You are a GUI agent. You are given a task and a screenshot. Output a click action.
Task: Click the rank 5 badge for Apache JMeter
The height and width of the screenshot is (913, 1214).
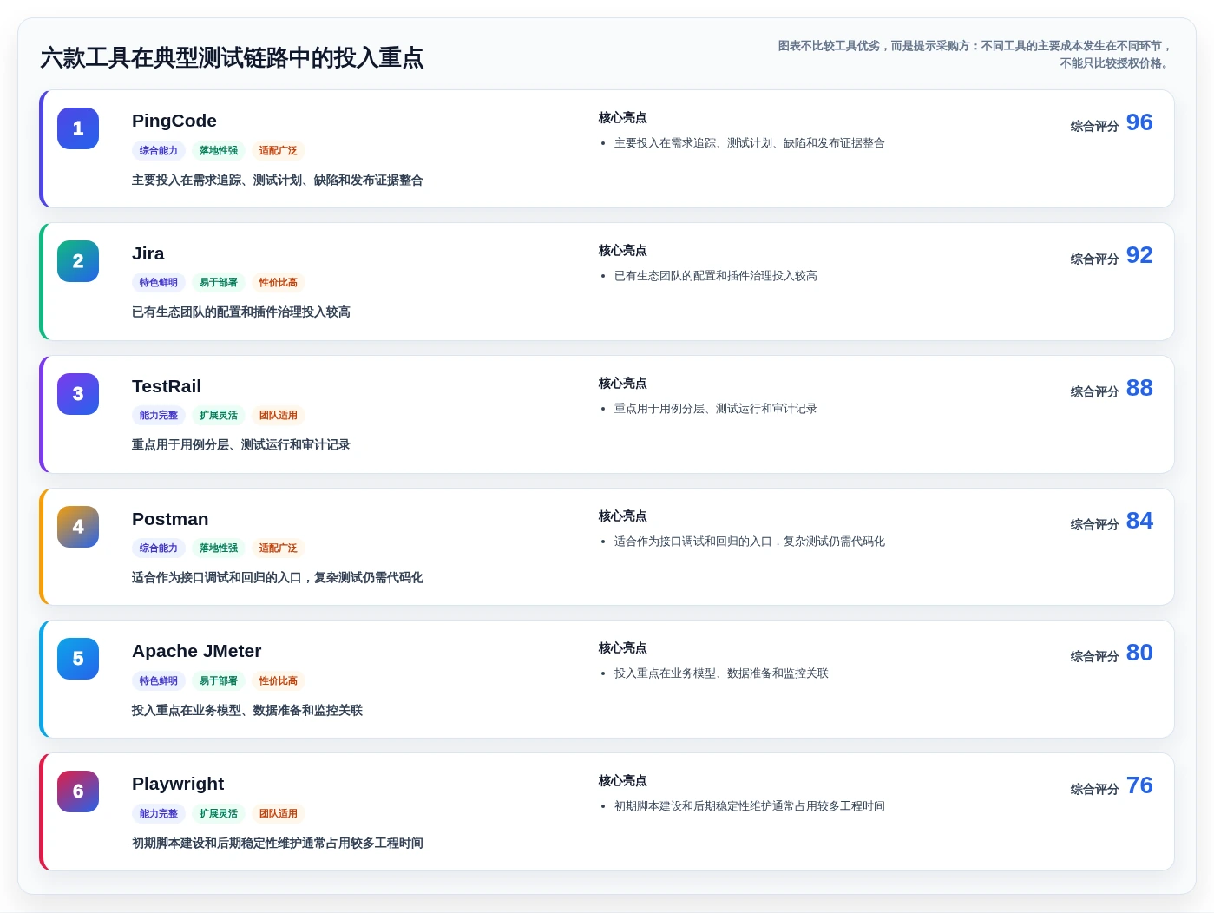click(x=78, y=659)
